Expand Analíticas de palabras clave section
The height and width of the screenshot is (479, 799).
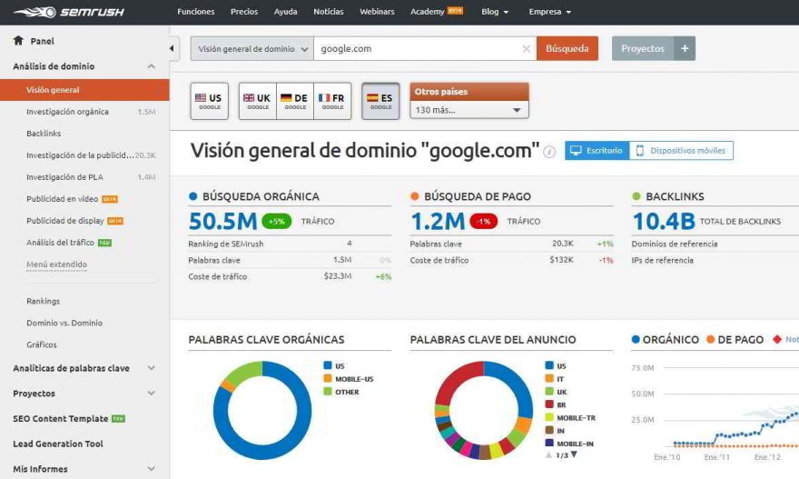click(x=151, y=368)
